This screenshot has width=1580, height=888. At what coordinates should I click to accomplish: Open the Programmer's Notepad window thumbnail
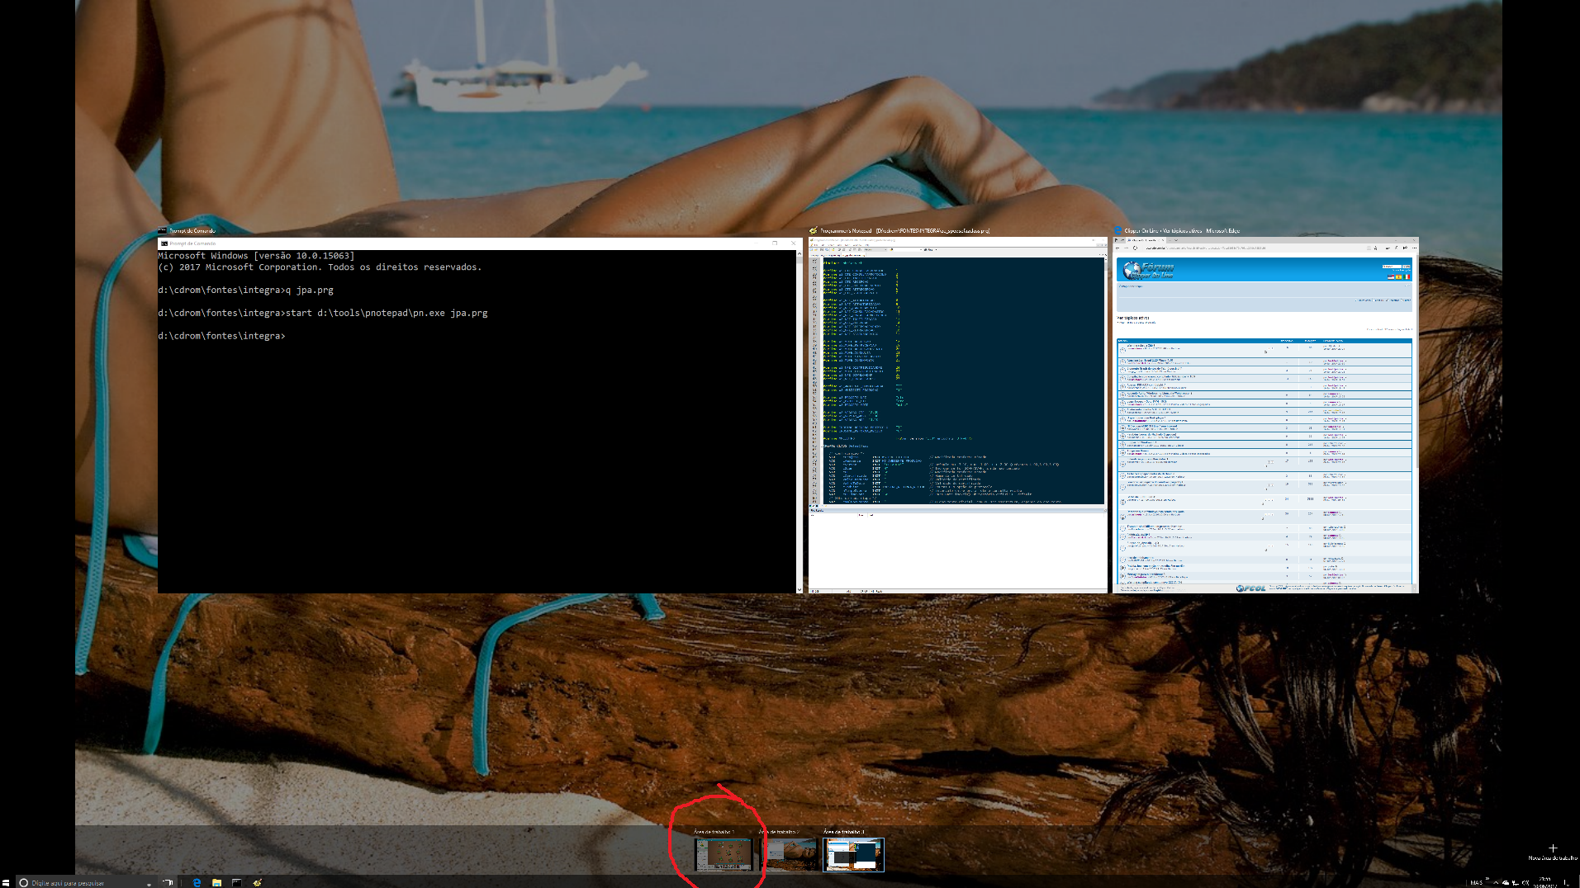[956, 413]
